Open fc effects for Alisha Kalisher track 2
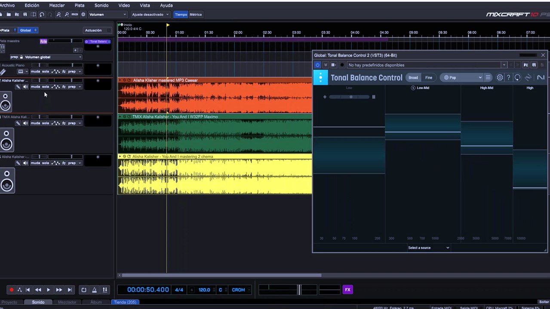Image resolution: width=550 pixels, height=309 pixels. coord(64,87)
